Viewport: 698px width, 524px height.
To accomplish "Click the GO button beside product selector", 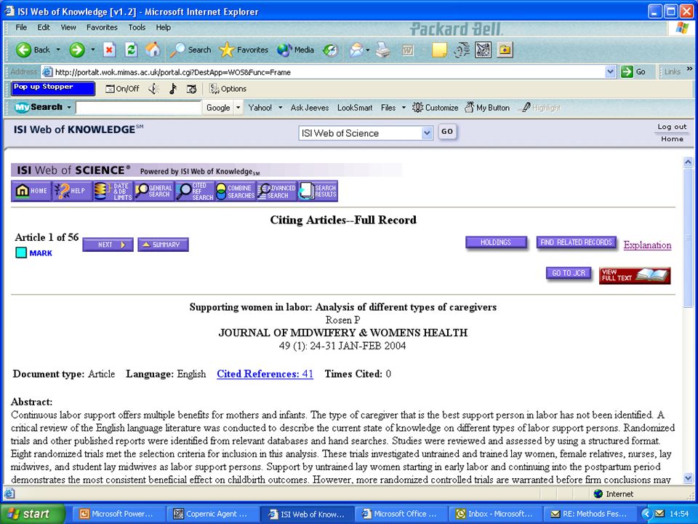I will [447, 132].
